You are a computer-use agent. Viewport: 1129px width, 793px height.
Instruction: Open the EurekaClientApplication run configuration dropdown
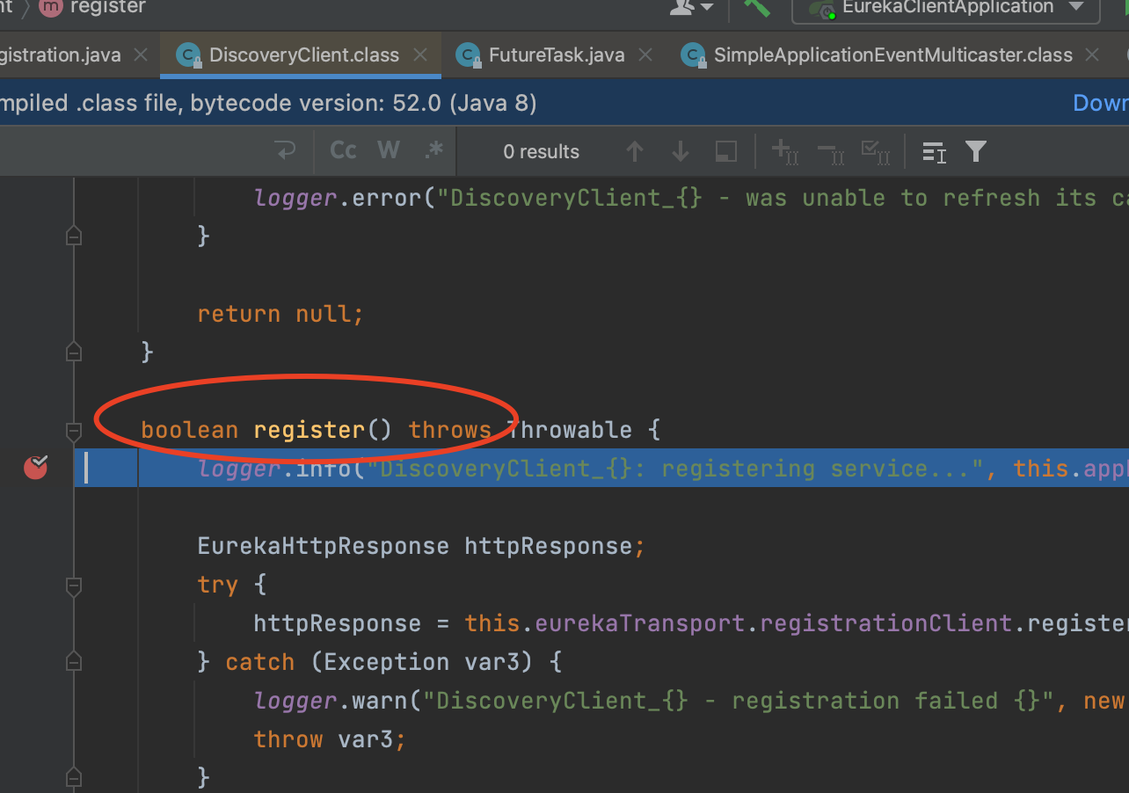[946, 8]
